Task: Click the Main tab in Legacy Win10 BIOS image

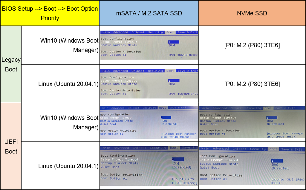Action: (106, 32)
